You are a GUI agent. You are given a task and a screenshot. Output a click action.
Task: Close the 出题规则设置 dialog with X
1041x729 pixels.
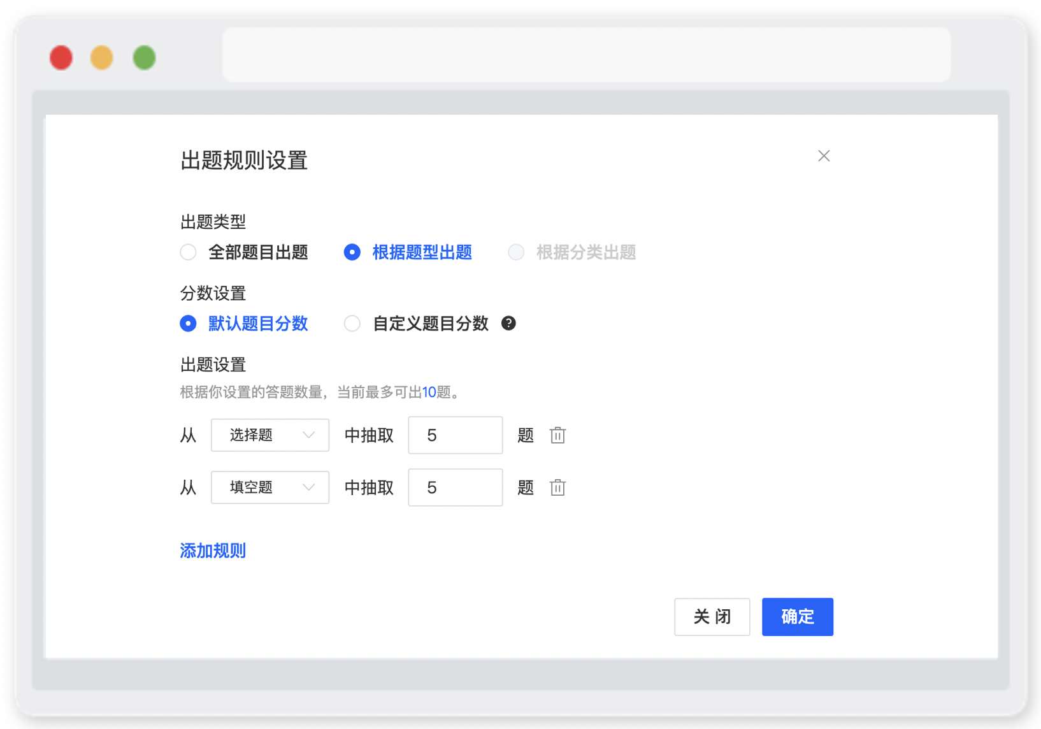(x=824, y=156)
